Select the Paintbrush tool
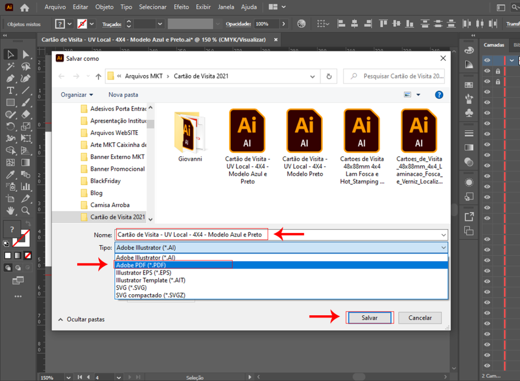This screenshot has height=381, width=520. tap(26, 102)
